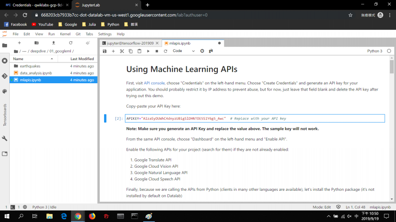Sort files by Last Modified column

pyautogui.click(x=78, y=59)
